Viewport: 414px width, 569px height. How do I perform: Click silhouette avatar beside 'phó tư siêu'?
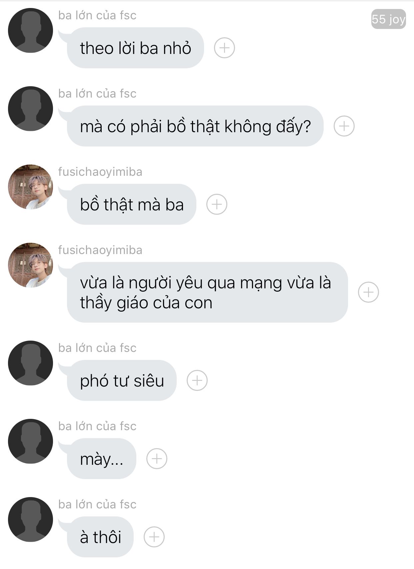(x=30, y=363)
